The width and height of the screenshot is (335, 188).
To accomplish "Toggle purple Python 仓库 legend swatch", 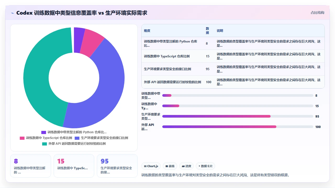I will click(43, 132).
